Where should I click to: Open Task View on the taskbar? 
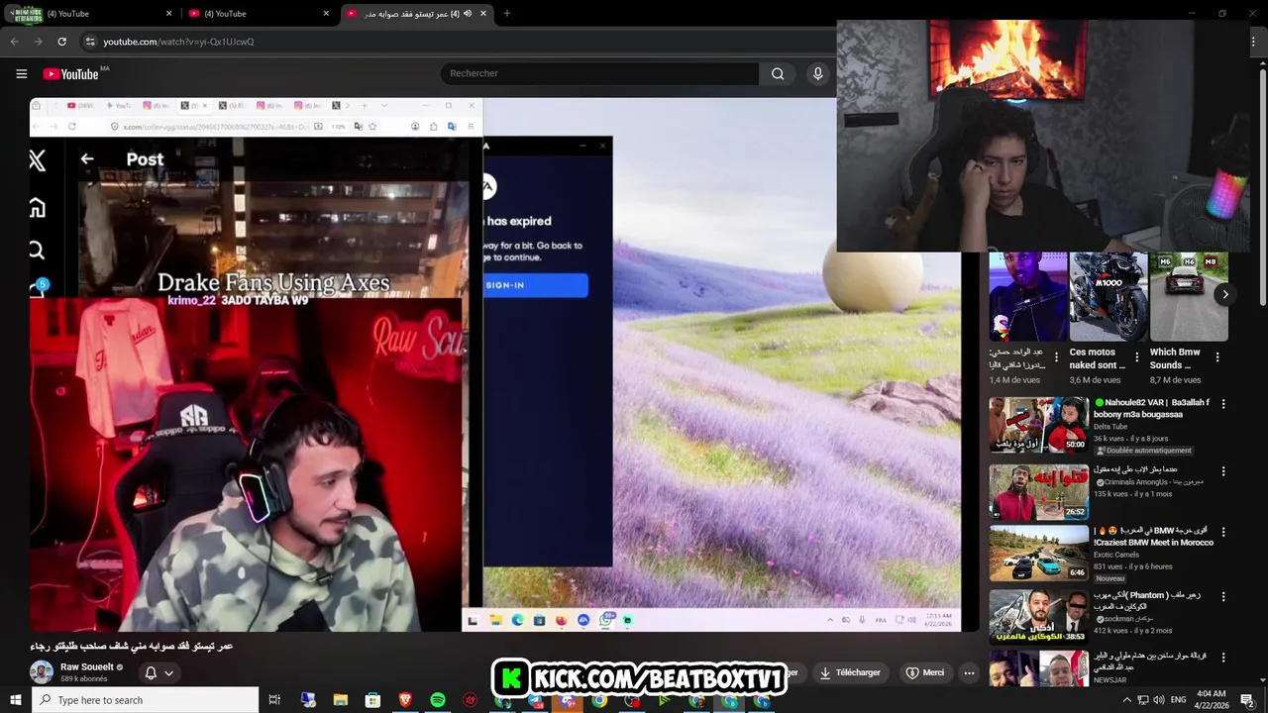tap(275, 700)
